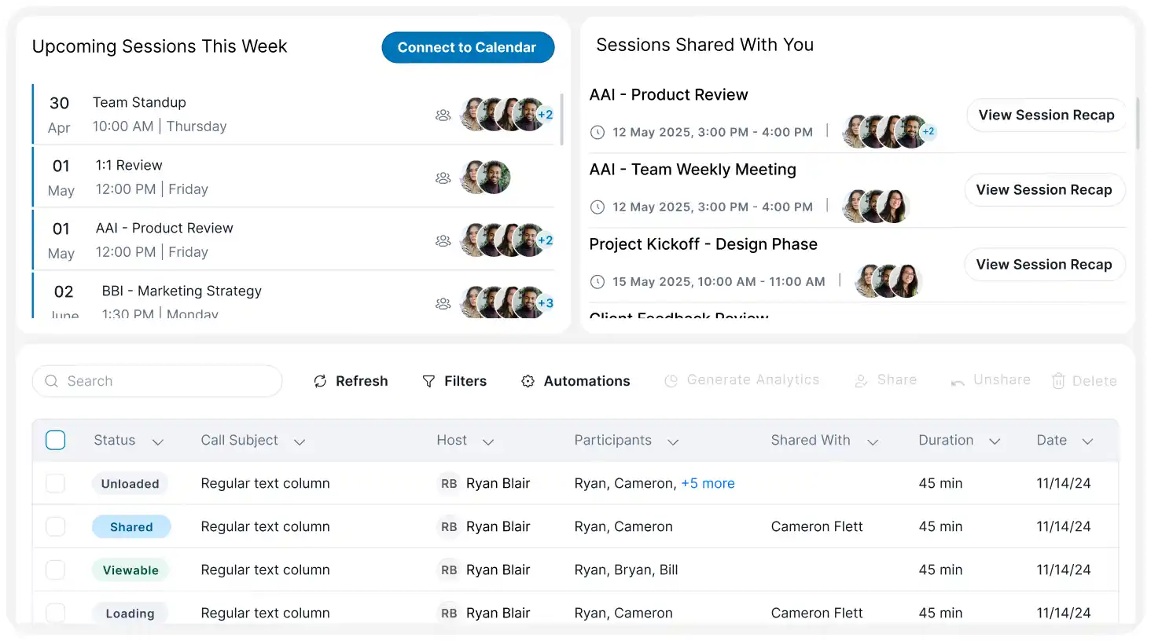Screen dimensions: 1151x641
Task: Click the RB host avatar in the Unloaded row
Action: click(449, 484)
